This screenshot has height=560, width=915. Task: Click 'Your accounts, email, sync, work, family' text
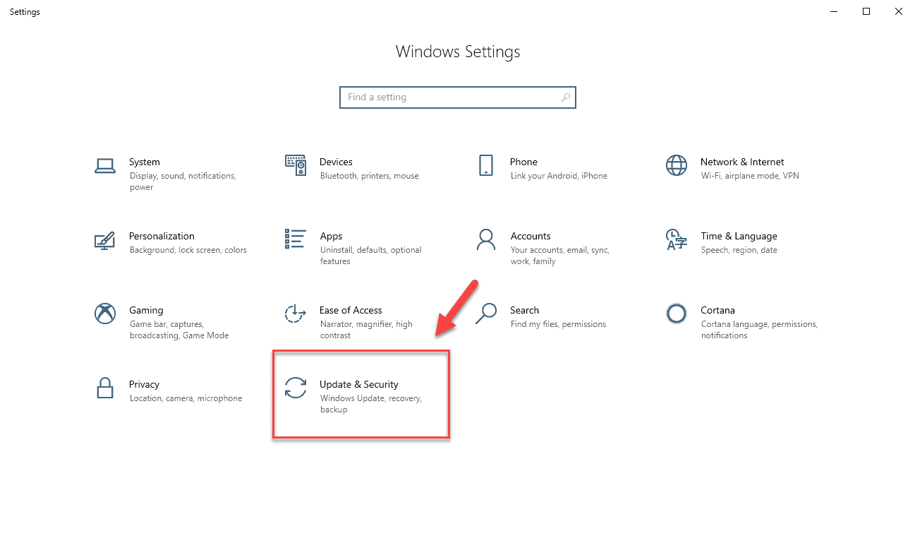(560, 256)
